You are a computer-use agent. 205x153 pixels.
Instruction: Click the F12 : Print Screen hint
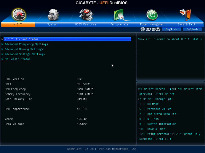pos(169,134)
